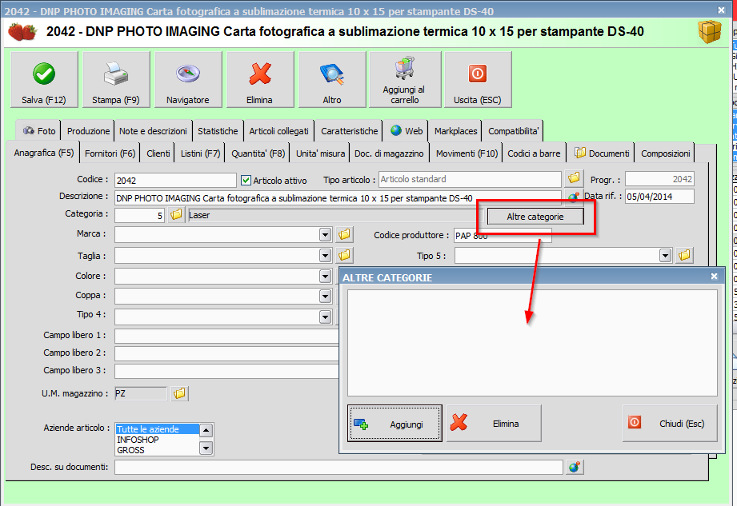Click Aggiungi in Altre Categorie dialog
Screen dimensions: 737x506
395,424
